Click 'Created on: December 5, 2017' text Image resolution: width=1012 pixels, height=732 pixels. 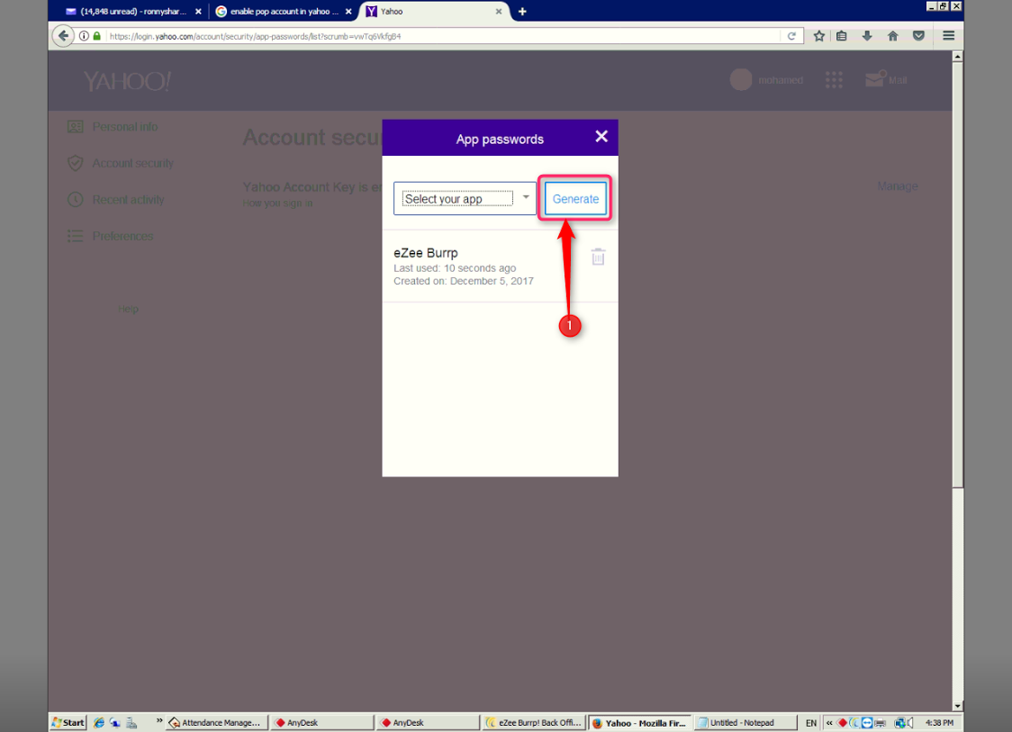pyautogui.click(x=464, y=281)
